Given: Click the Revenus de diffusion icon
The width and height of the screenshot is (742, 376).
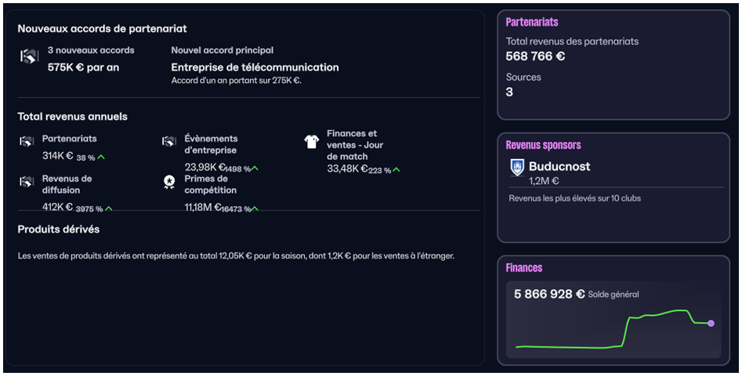Looking at the screenshot, I should point(27,182).
